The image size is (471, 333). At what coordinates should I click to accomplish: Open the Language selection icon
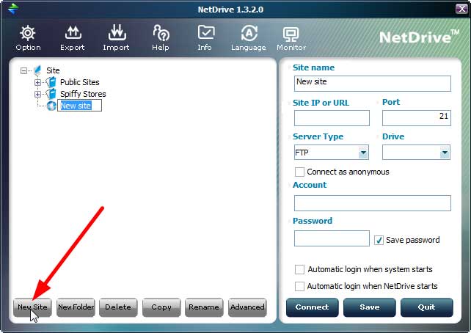(x=249, y=33)
